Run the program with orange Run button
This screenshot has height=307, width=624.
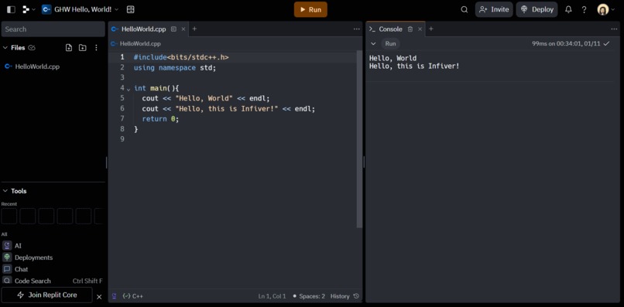pyautogui.click(x=310, y=9)
